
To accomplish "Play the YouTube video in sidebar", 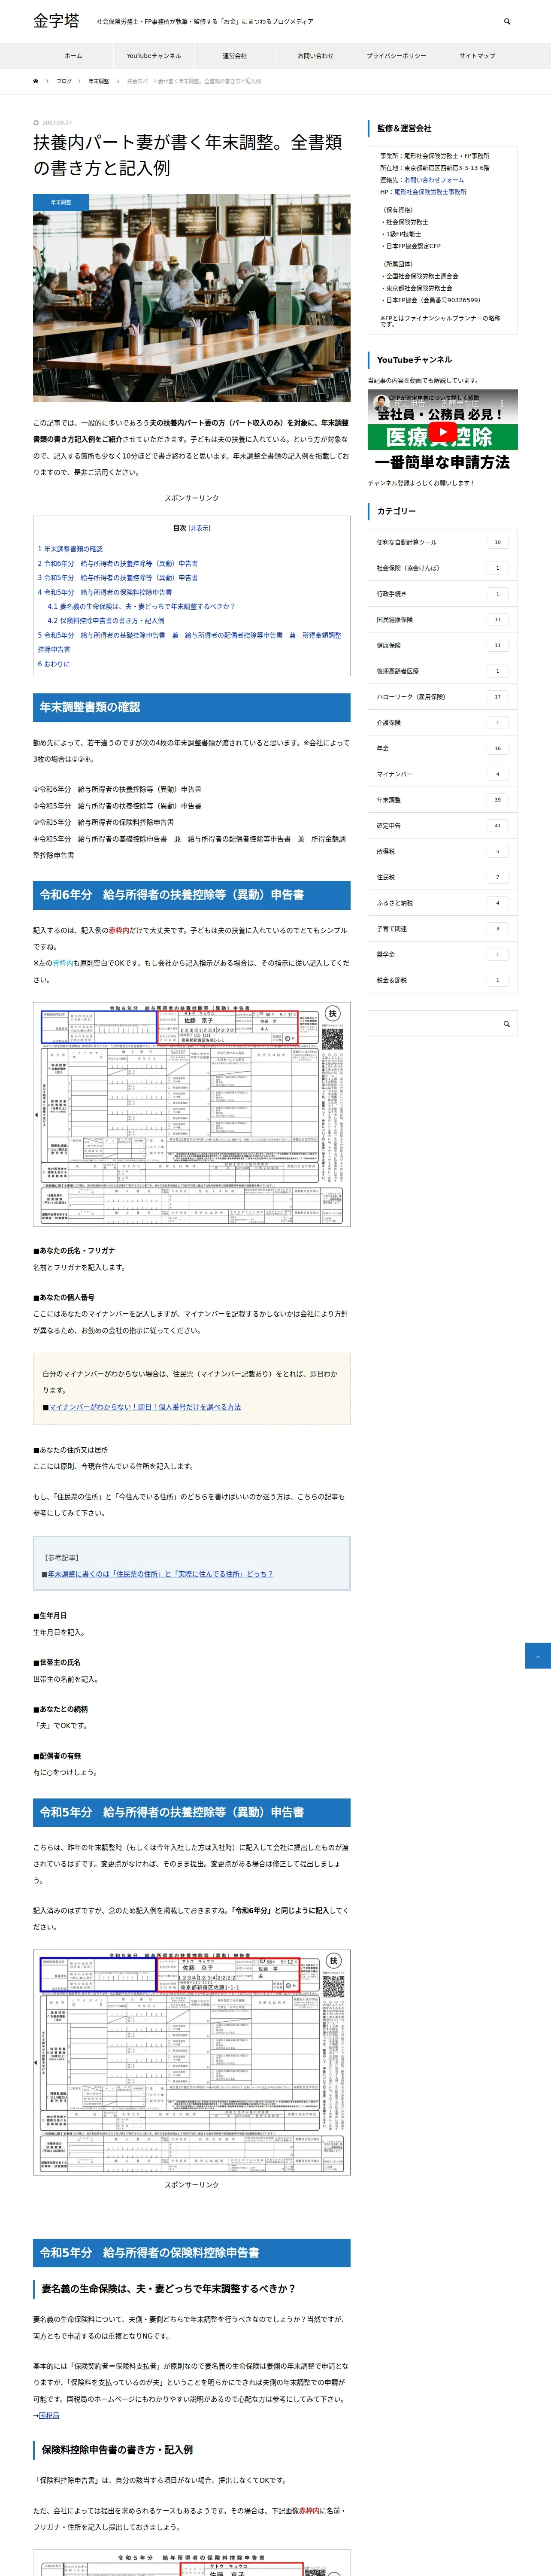I will point(442,432).
